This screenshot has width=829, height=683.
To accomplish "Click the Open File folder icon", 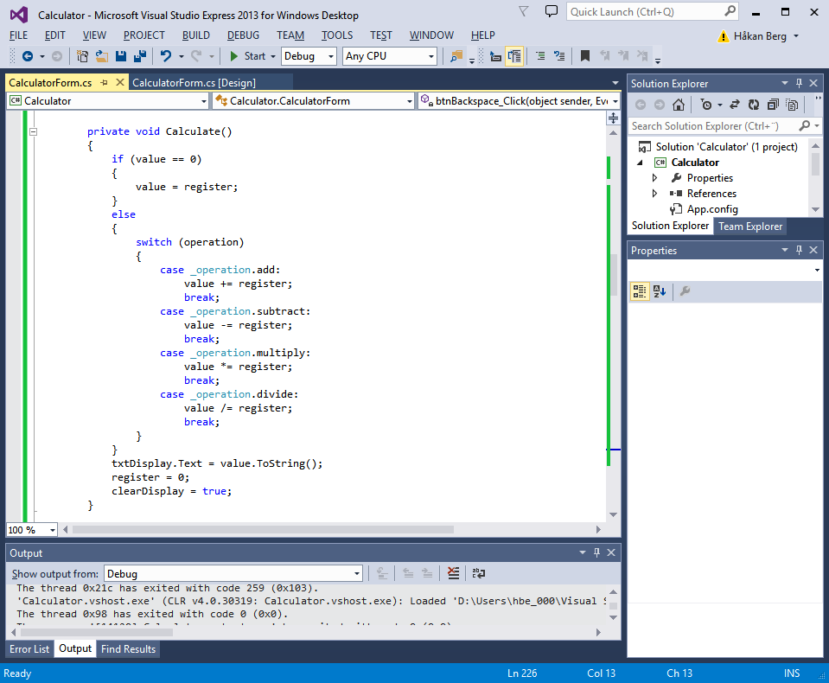I will click(101, 56).
